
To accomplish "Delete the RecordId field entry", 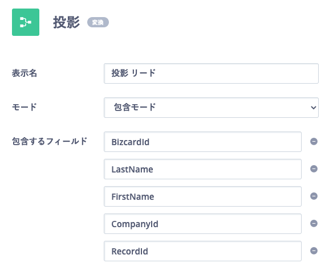I will pos(314,250).
